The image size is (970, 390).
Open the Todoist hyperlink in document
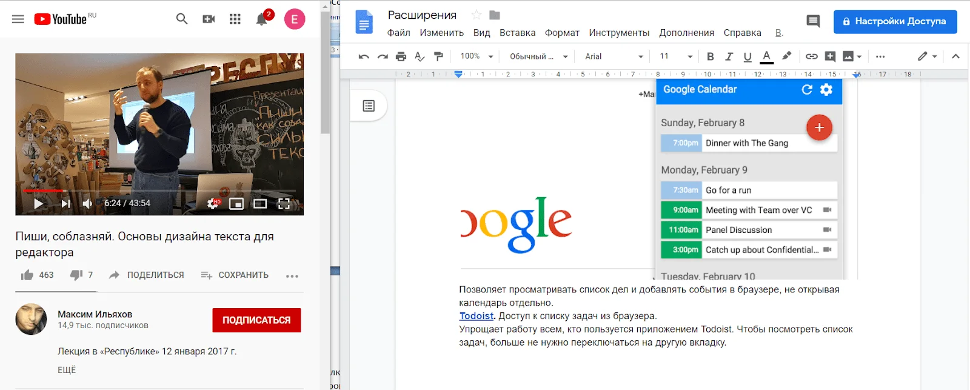476,316
